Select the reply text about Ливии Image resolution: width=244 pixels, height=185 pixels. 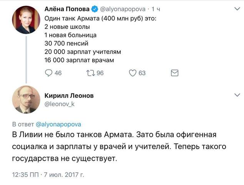coord(115,146)
